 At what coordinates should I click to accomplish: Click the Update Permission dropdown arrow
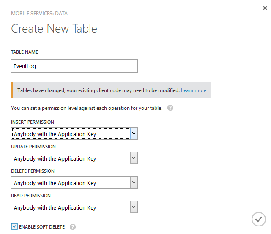pyautogui.click(x=134, y=158)
